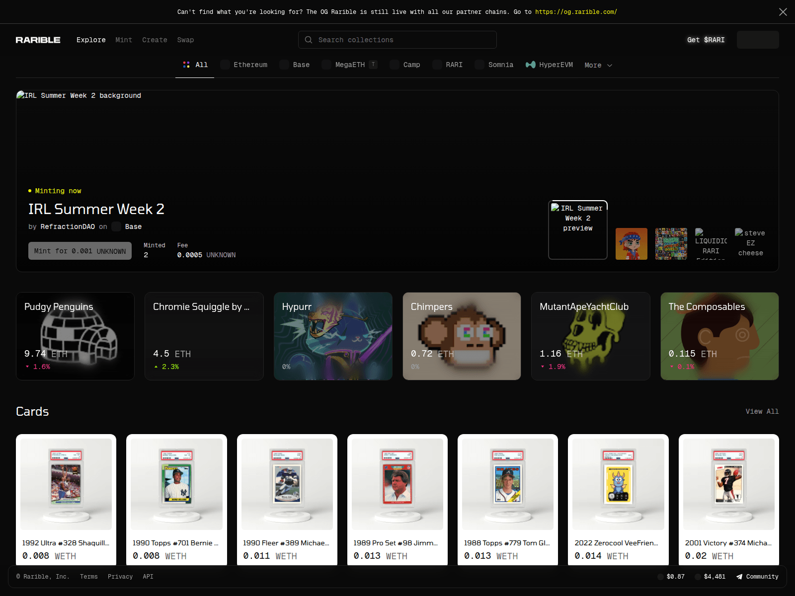The width and height of the screenshot is (795, 596).
Task: Open the Explore menu item
Action: (x=91, y=40)
